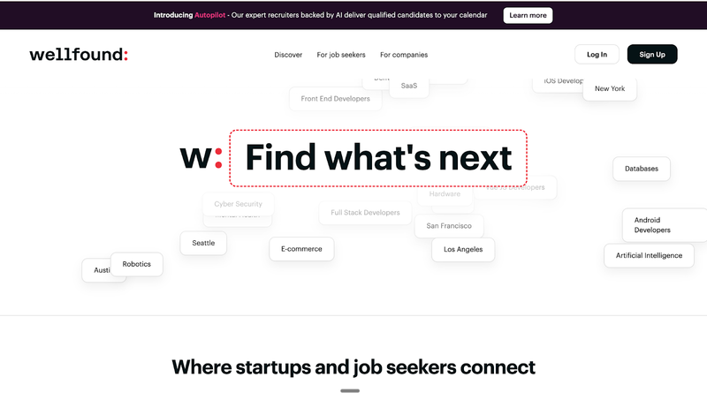Click the Find what's next headline box
Viewport: 707px width, 400px height.
378,158
